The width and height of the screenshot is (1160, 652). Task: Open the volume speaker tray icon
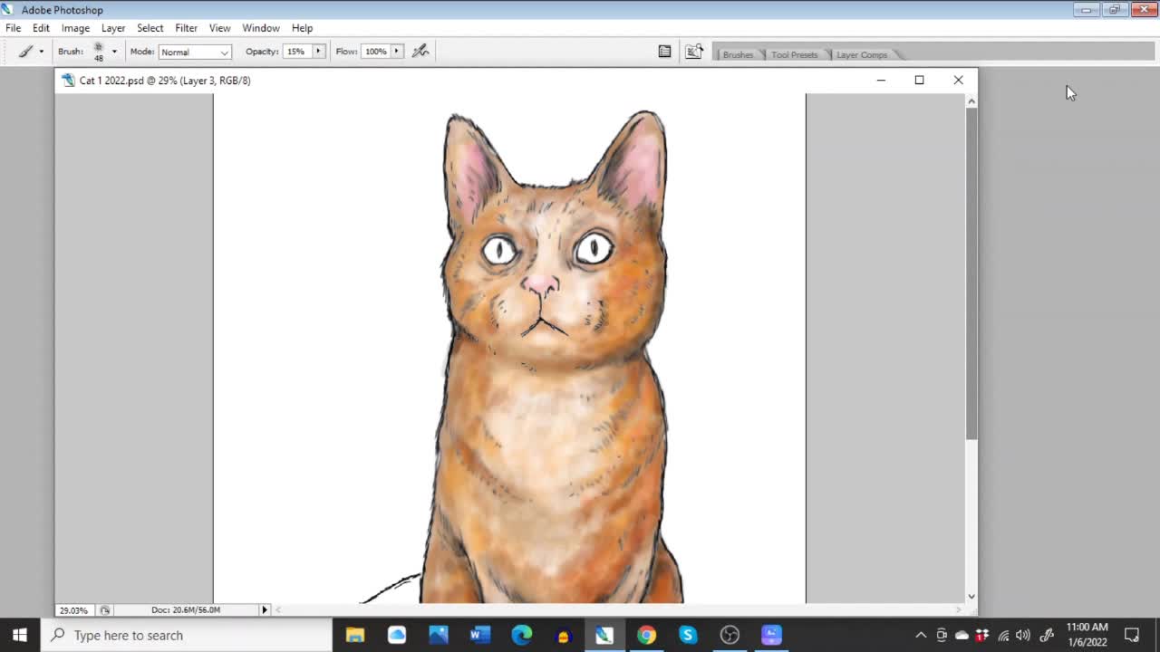point(1023,635)
